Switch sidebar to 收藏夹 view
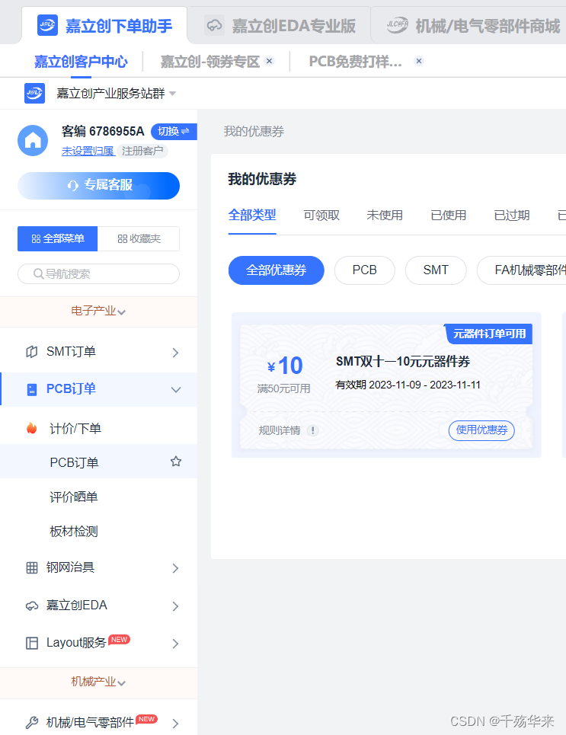 click(139, 238)
